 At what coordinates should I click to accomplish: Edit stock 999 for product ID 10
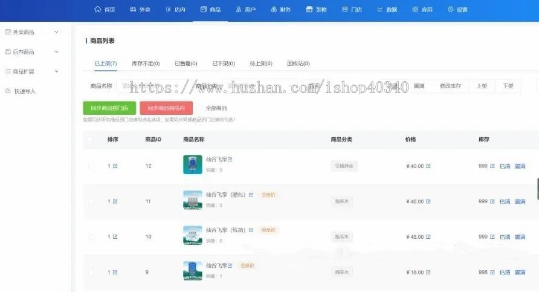pos(492,236)
